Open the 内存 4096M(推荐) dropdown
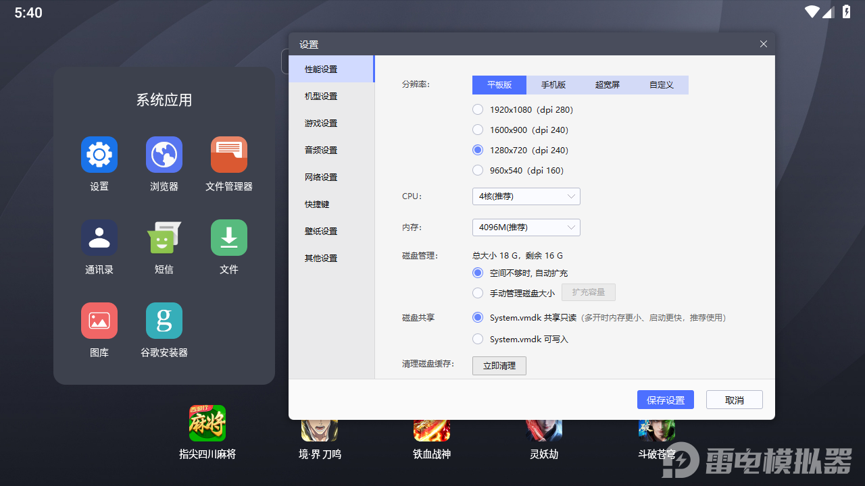 point(526,227)
